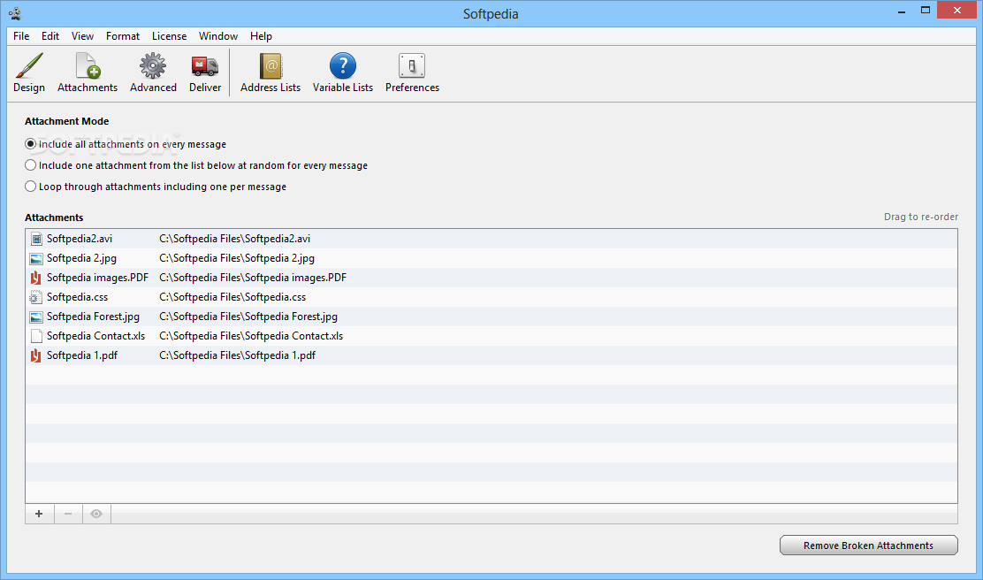Viewport: 983px width, 580px height.
Task: Maximize the Softpedia window
Action: click(x=926, y=10)
